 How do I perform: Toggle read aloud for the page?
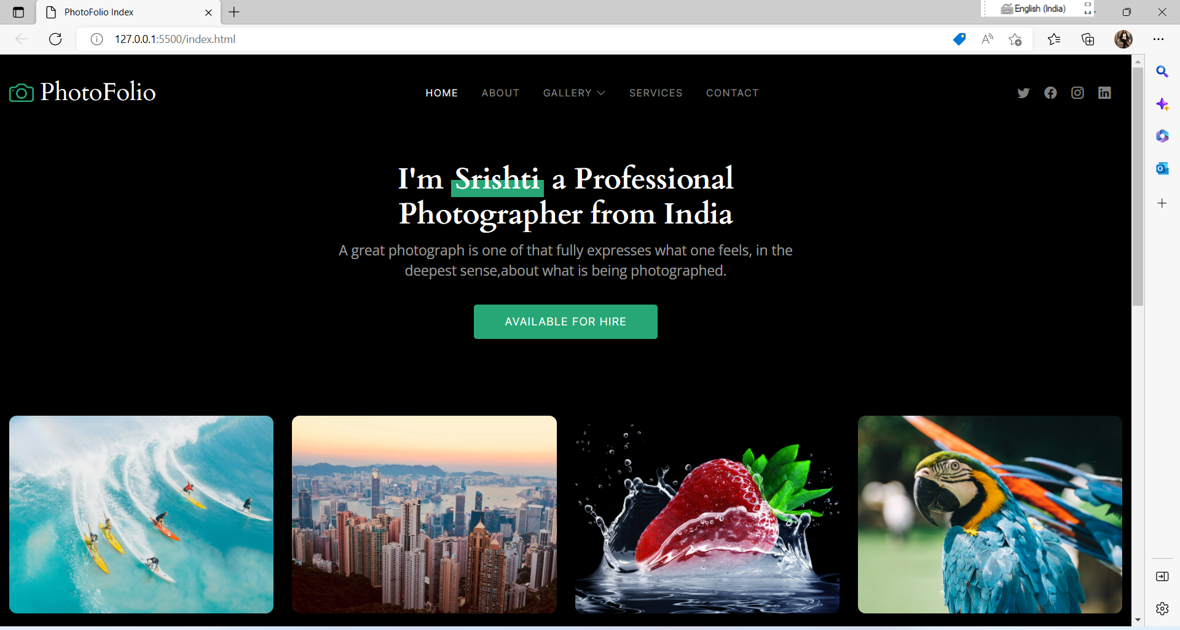pyautogui.click(x=987, y=39)
